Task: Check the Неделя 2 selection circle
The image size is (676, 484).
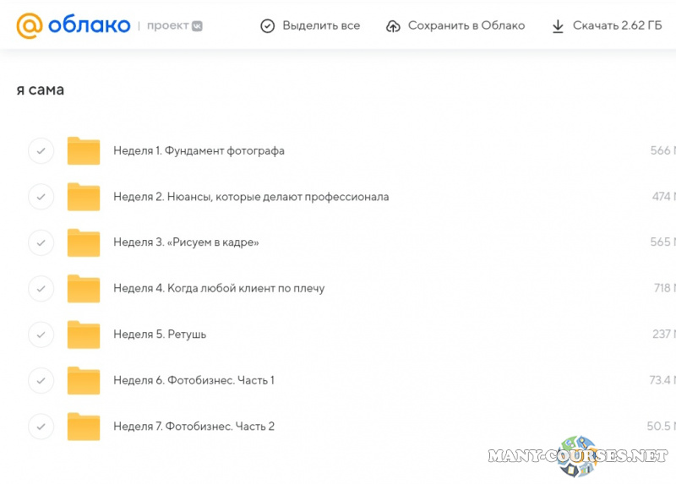Action: coord(41,197)
